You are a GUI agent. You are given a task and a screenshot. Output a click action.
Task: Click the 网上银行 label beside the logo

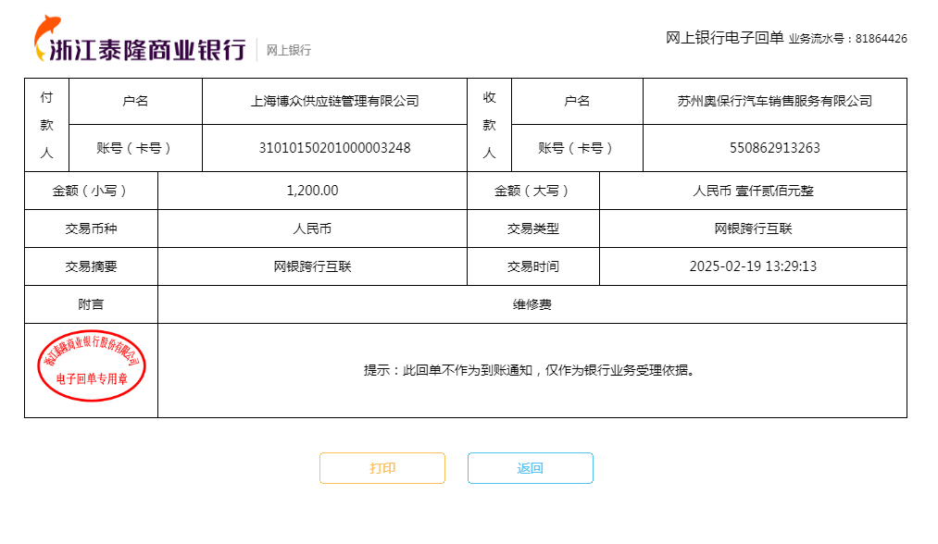click(289, 50)
